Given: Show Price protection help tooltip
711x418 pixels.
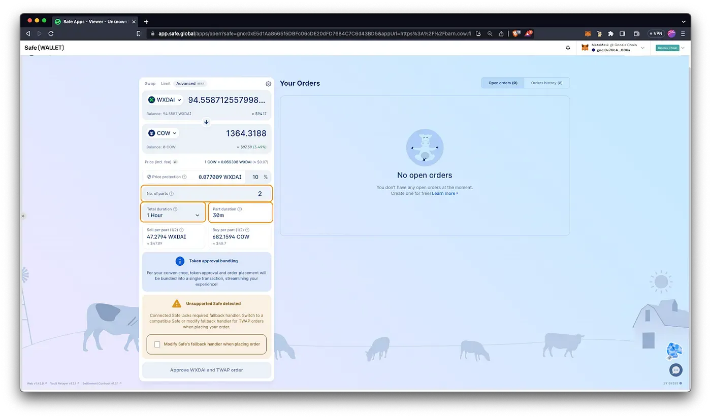Looking at the screenshot, I should (x=184, y=177).
